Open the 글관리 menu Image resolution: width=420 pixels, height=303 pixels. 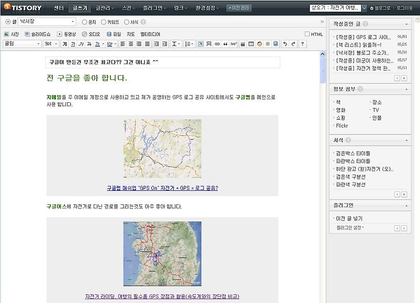[104, 8]
